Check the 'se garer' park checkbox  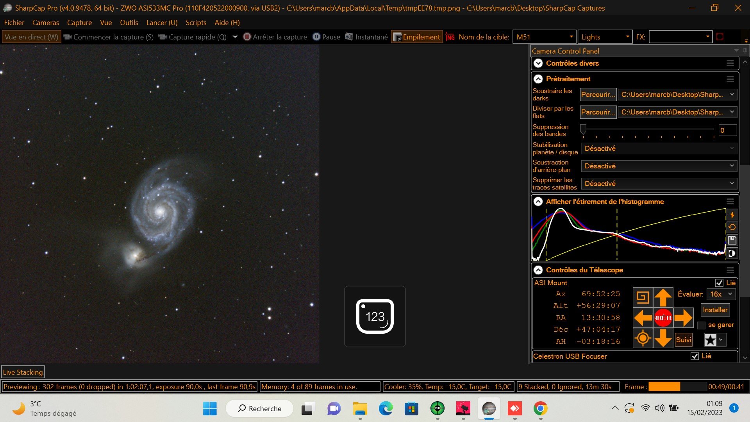tap(701, 325)
